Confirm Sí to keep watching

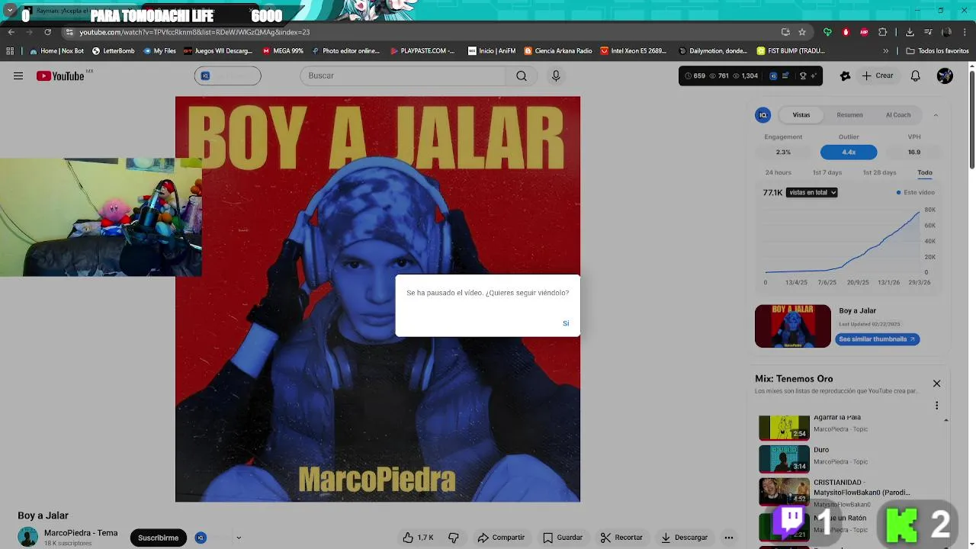pyautogui.click(x=566, y=323)
